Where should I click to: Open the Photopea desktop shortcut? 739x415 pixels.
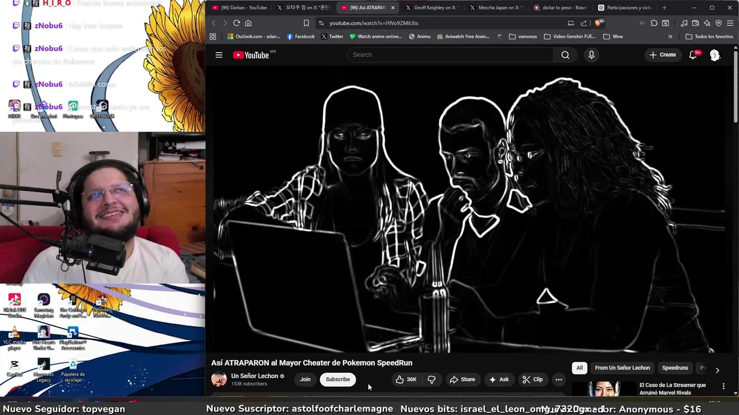[73, 110]
